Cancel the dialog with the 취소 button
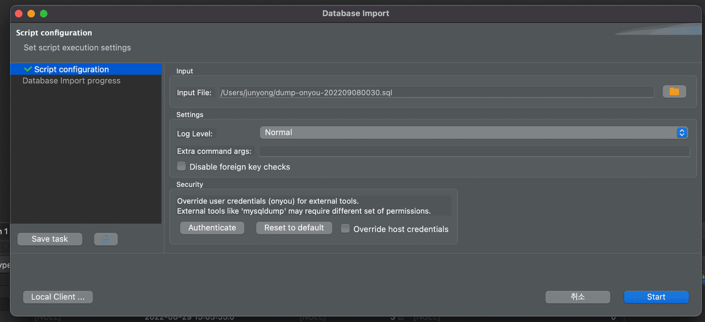The image size is (705, 322). (x=578, y=297)
